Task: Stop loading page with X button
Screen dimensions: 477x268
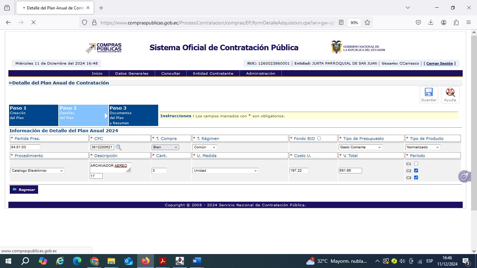Action: (34, 22)
